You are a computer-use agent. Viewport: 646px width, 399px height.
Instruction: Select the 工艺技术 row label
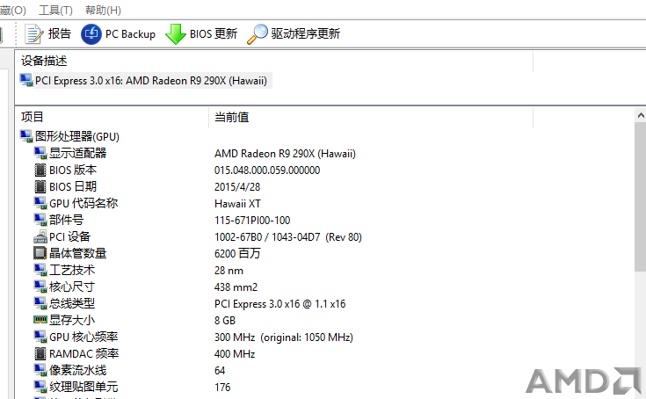point(72,270)
